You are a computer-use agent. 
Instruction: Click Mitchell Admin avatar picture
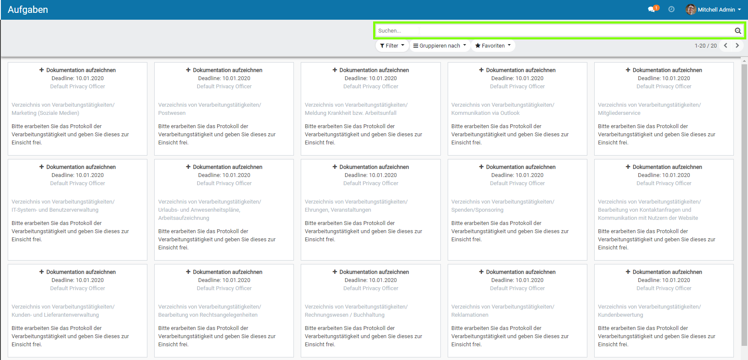tap(691, 9)
